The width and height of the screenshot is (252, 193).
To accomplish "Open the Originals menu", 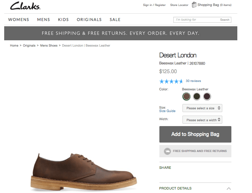I will [89, 20].
